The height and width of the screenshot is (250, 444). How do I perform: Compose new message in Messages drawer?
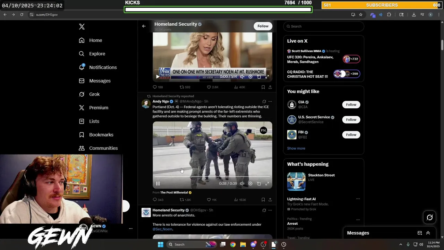[x=420, y=233]
